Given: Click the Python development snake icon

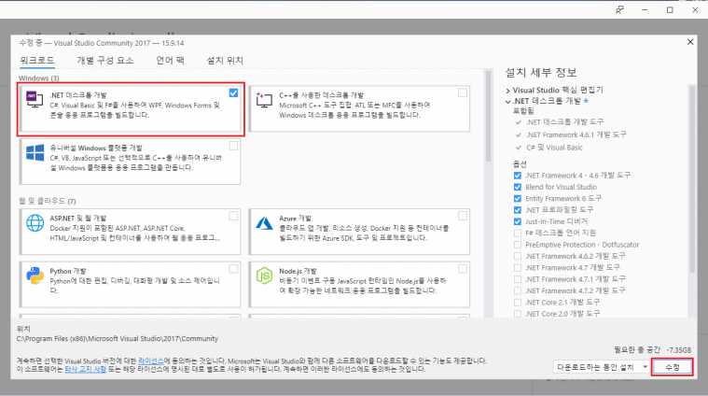Looking at the screenshot, I should (x=35, y=276).
